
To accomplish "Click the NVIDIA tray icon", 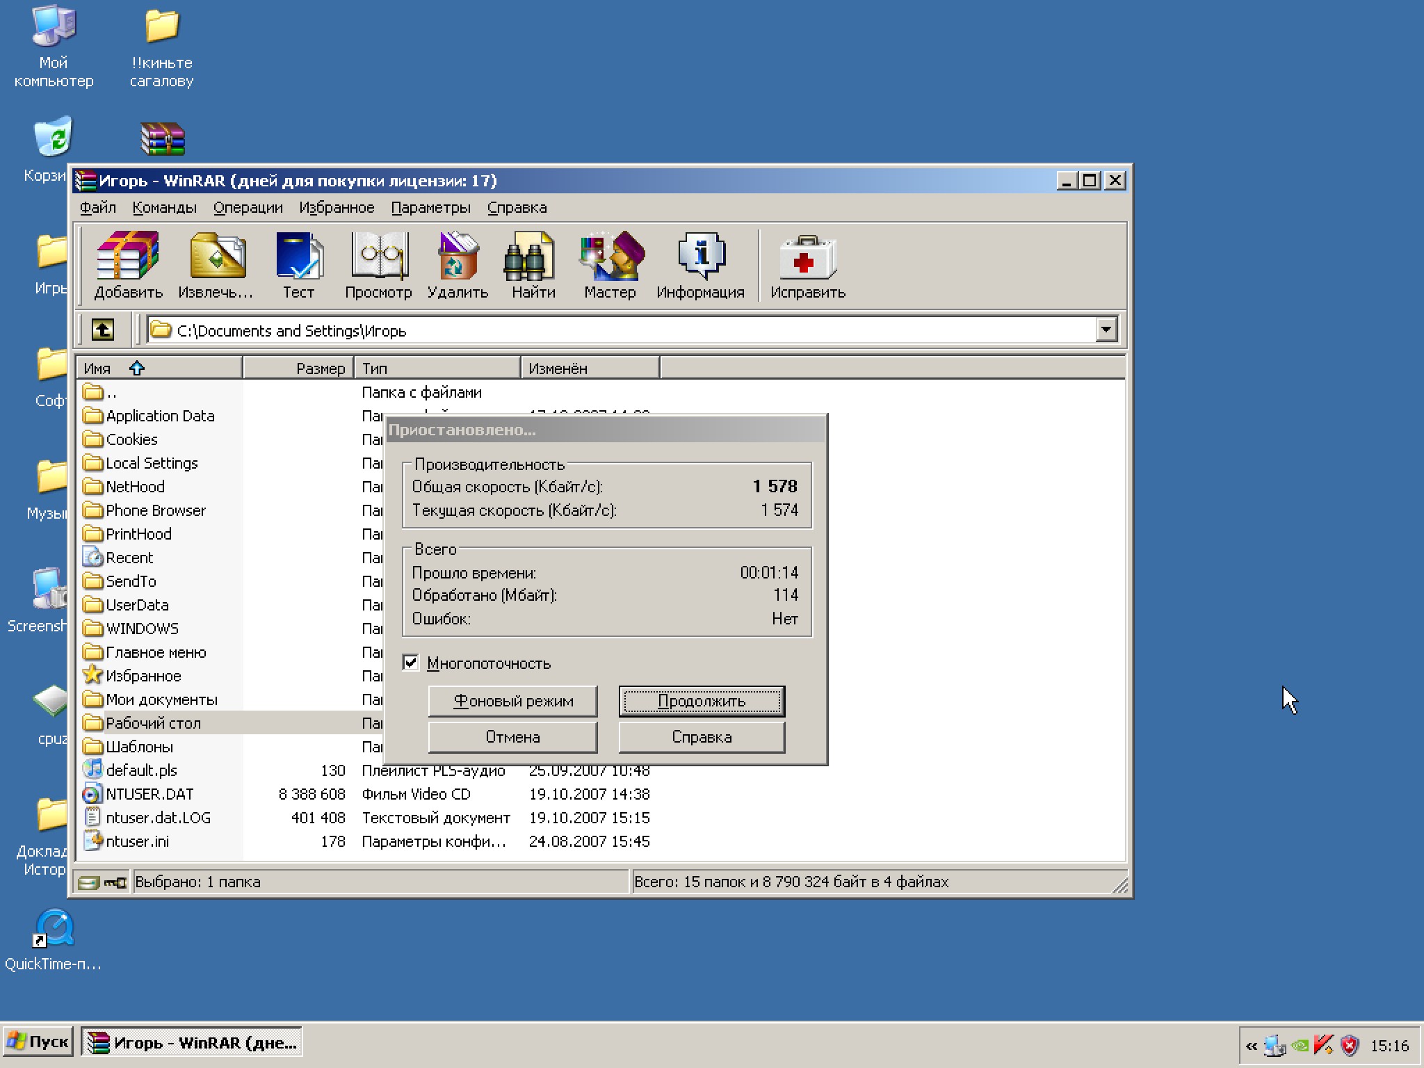I will click(x=1300, y=1045).
